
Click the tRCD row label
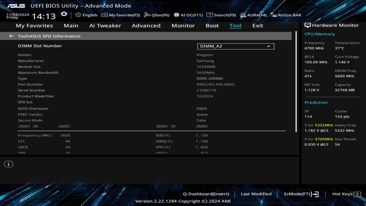coord(23,147)
